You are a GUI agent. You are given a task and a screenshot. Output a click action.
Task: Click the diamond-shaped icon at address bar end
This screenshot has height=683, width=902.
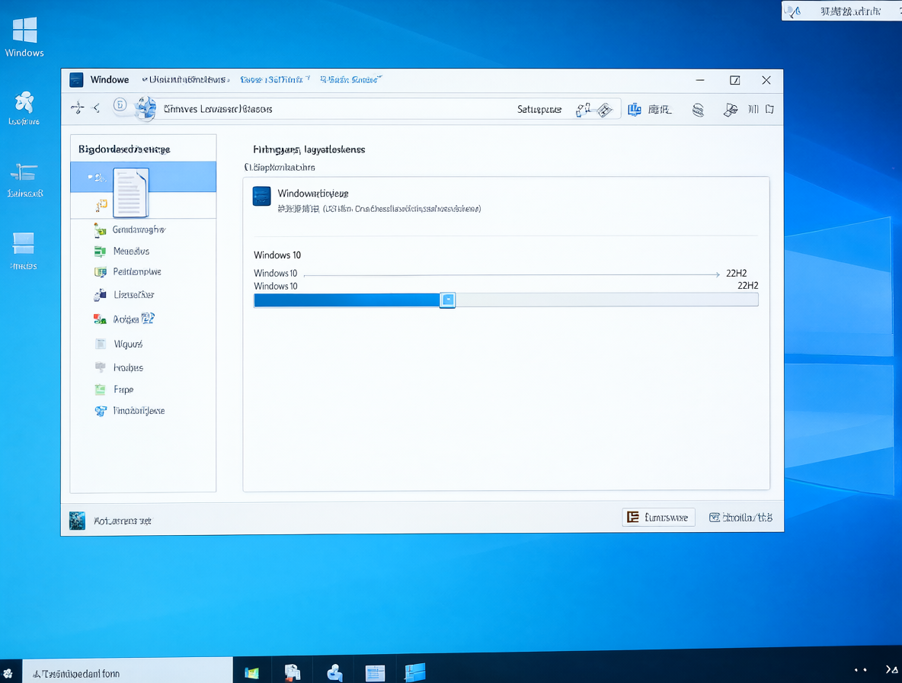(x=605, y=110)
